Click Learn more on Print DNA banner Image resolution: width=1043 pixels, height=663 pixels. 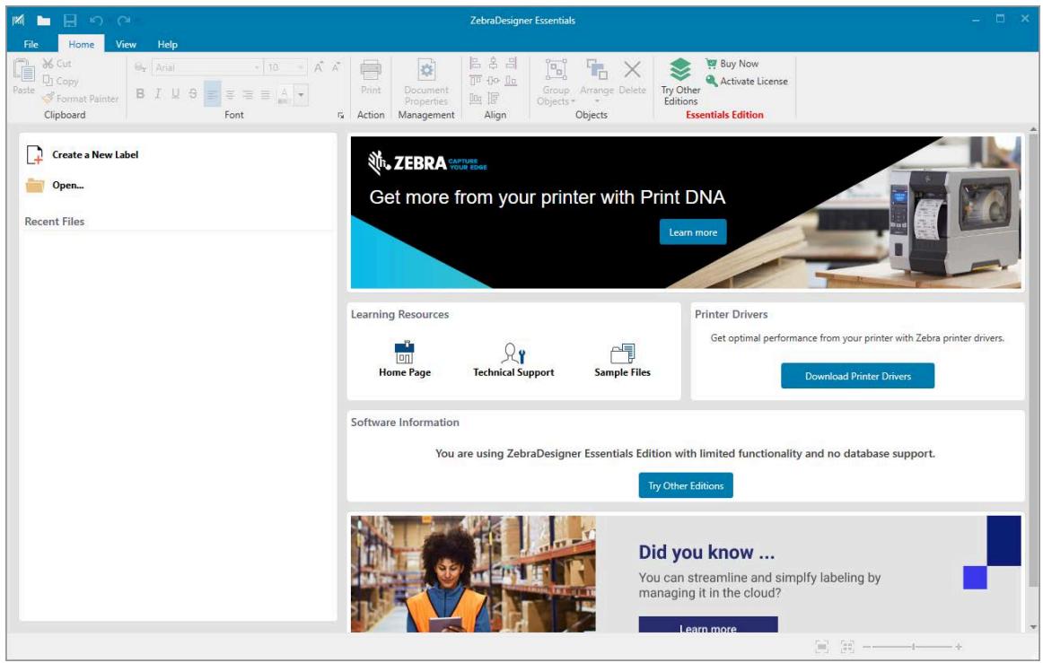[692, 232]
